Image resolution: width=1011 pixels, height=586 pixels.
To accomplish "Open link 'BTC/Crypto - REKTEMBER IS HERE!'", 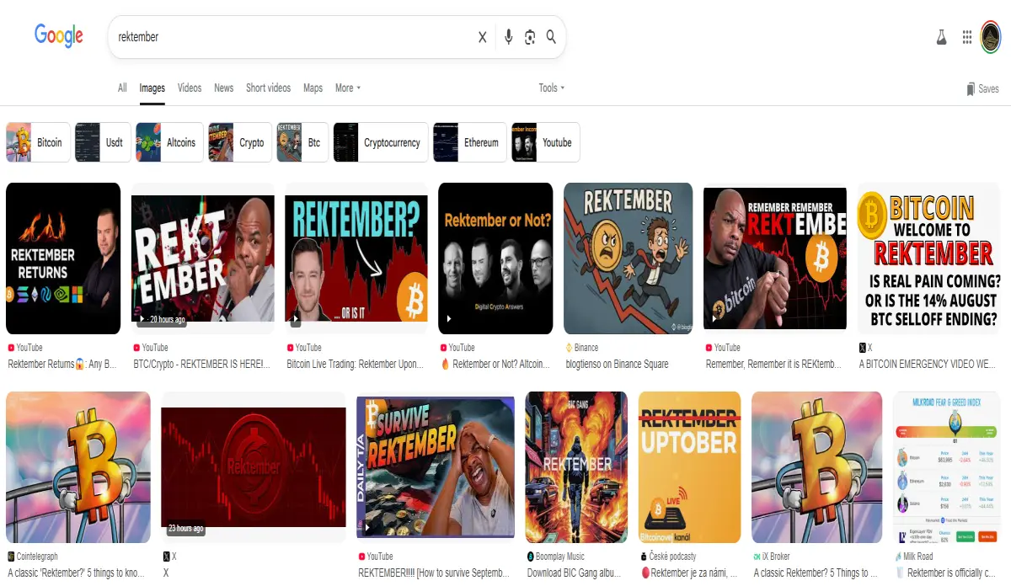I will (x=202, y=365).
